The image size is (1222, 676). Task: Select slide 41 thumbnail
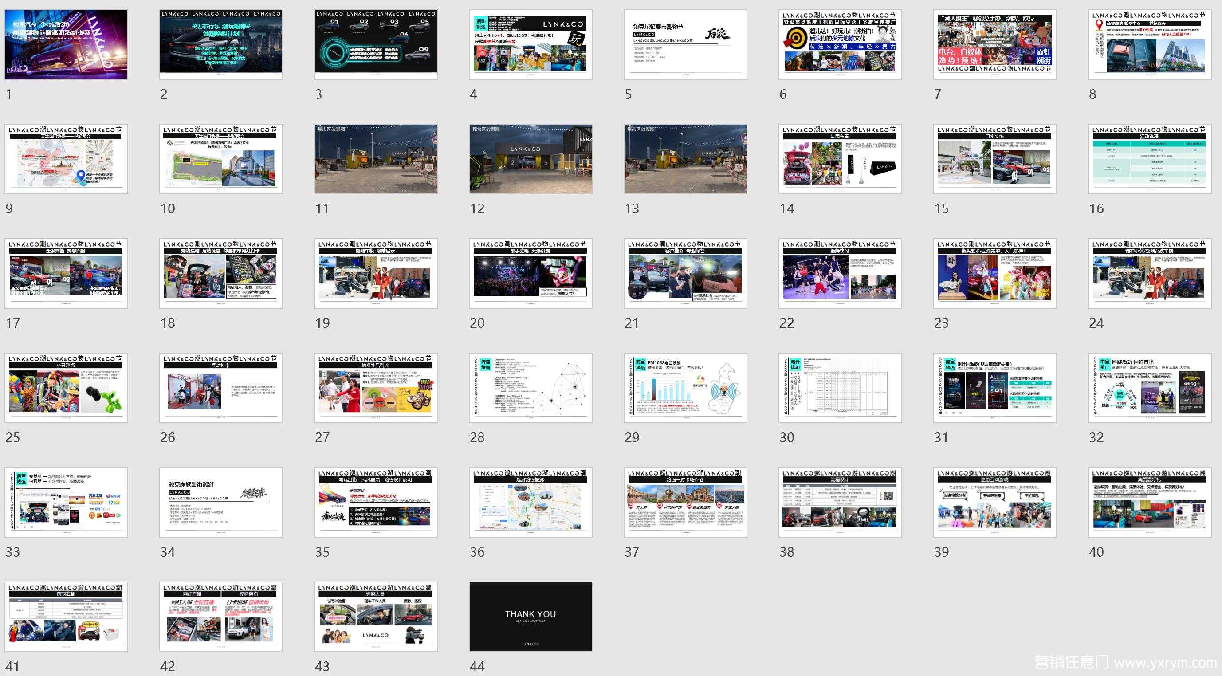[x=67, y=617]
